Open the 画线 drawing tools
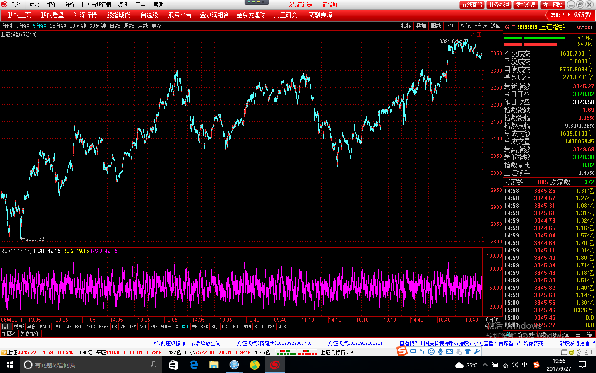Screen dimensions: 596x373 pos(436,26)
